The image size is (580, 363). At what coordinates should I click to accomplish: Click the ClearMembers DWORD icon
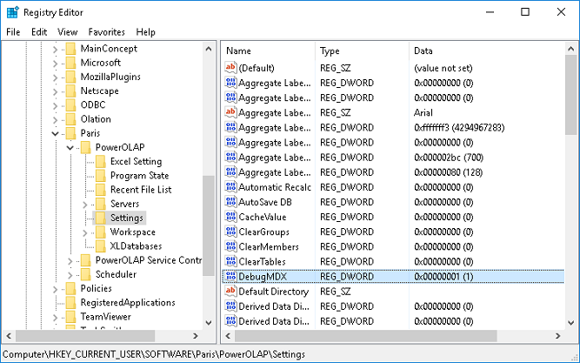(230, 246)
